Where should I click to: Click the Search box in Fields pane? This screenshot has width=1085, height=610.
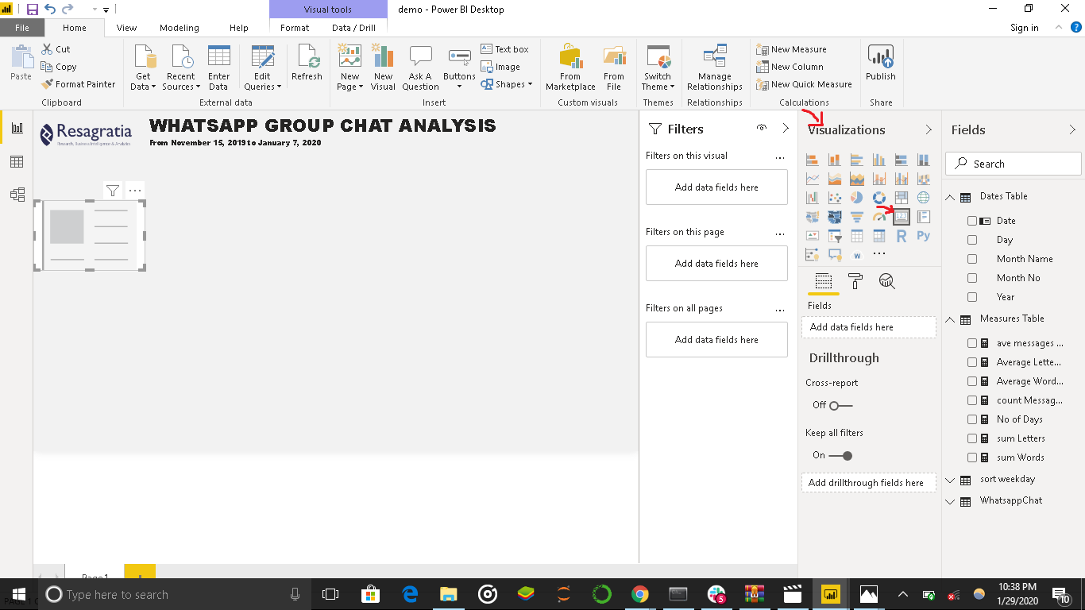tap(1014, 164)
